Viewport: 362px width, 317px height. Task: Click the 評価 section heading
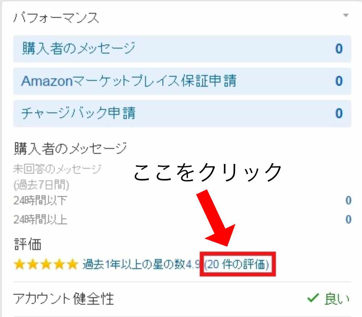(28, 244)
